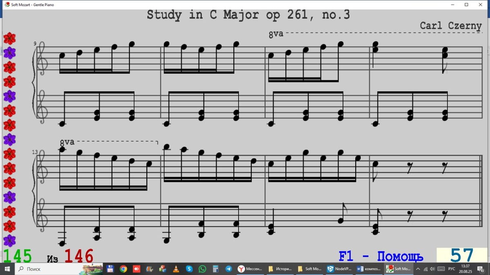Open the floppy disk icon on taskbar
This screenshot has width=490, height=275.
point(110,269)
